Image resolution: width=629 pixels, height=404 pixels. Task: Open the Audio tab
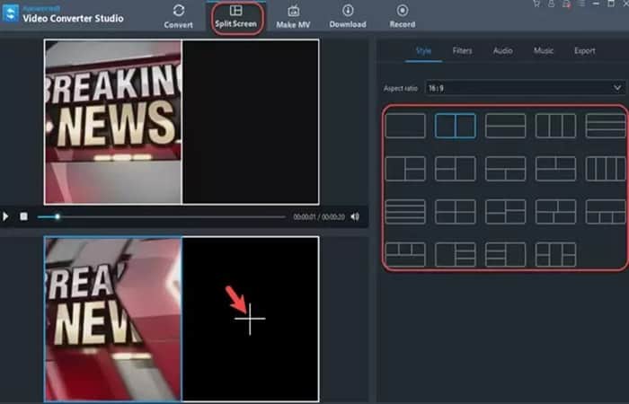click(502, 51)
